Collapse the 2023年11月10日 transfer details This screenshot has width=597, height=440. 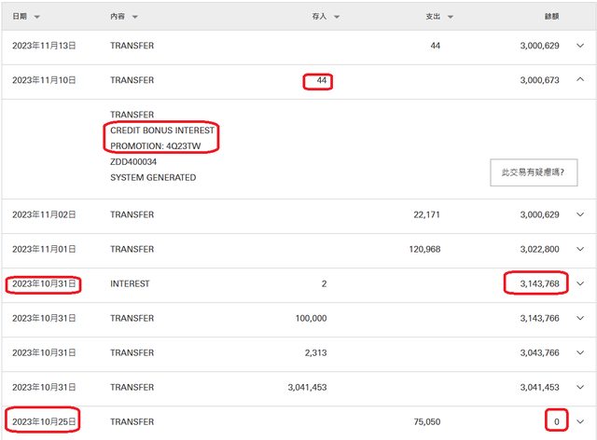[x=581, y=80]
